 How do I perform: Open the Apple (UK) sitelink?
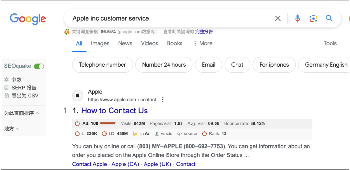coord(157,164)
